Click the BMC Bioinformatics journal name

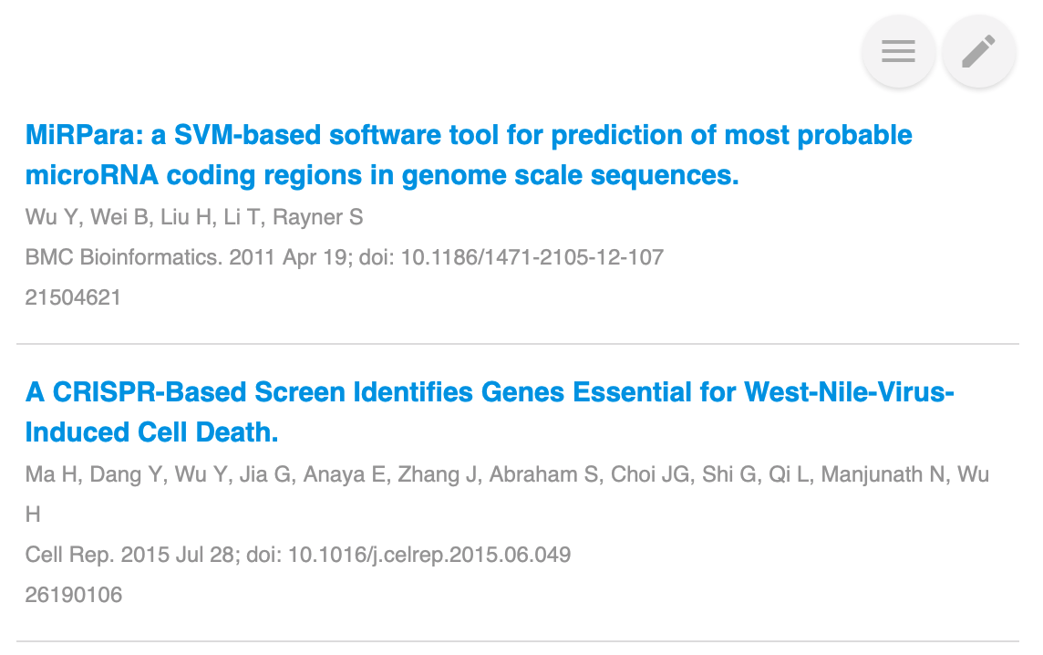click(124, 257)
